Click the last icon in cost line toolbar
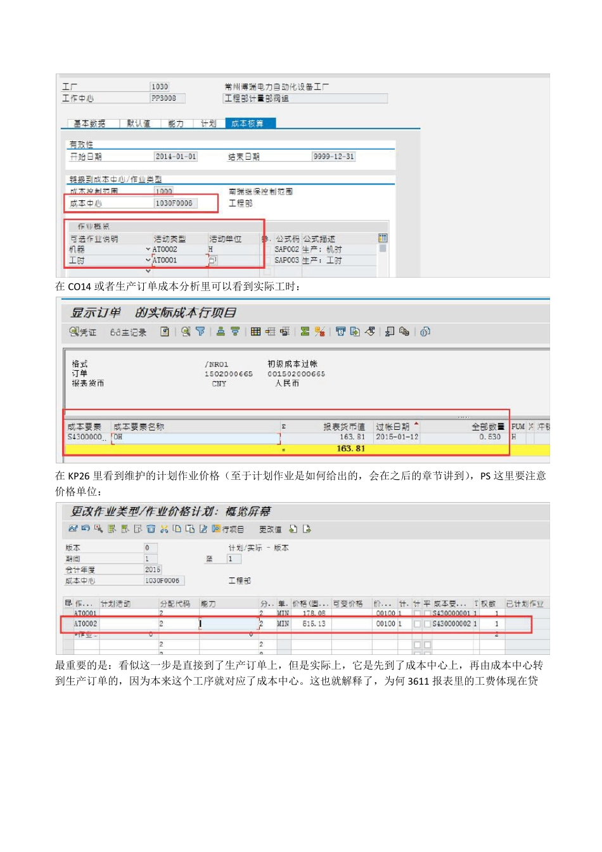Screen dimensions: 602x852 coord(425,332)
